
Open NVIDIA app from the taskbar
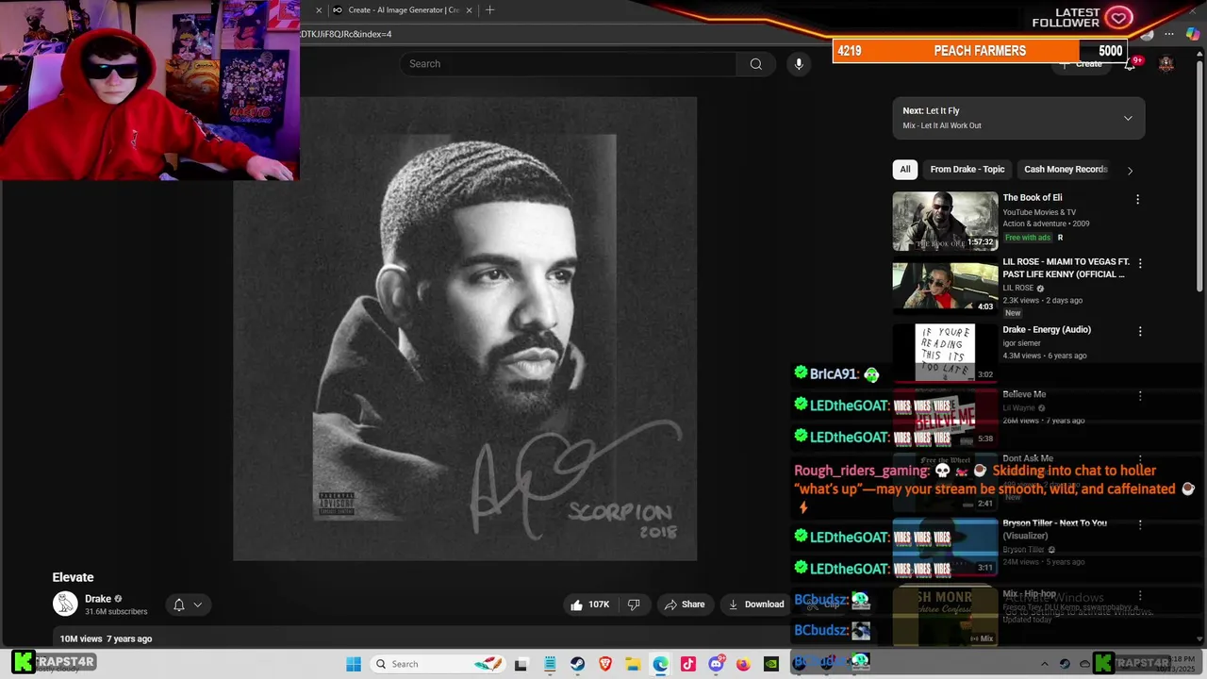[770, 664]
